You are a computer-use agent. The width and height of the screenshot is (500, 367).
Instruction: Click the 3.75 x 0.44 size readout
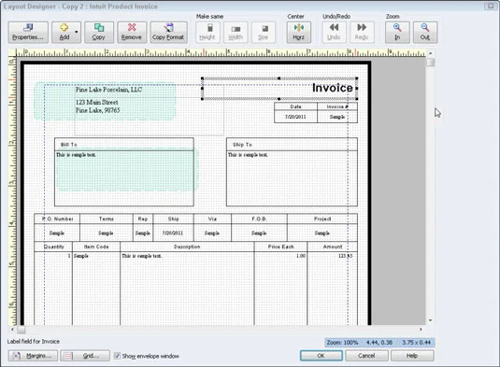[416, 343]
